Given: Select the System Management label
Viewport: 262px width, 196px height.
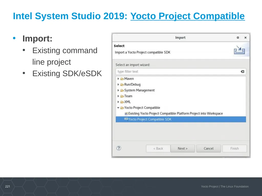Looking at the screenshot, I should click(x=139, y=90).
